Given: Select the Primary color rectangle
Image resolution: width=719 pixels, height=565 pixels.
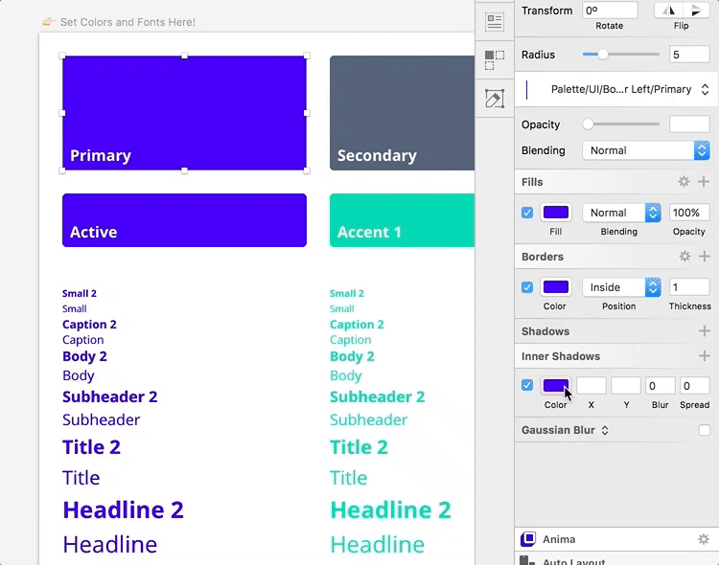Looking at the screenshot, I should (x=184, y=113).
